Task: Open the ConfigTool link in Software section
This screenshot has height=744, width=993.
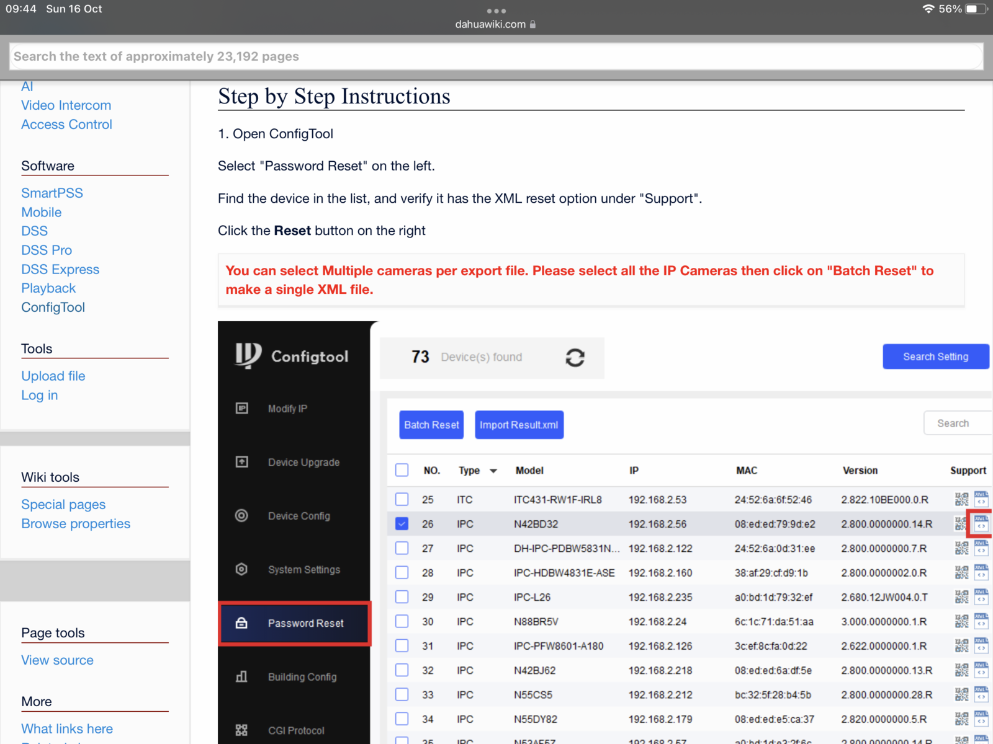Action: point(53,308)
